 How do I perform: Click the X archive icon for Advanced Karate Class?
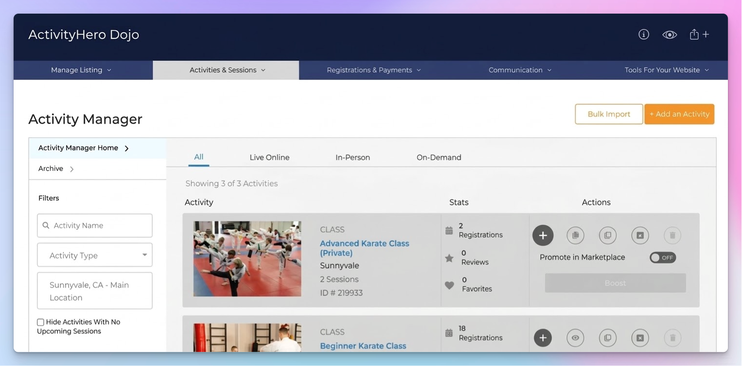point(640,236)
